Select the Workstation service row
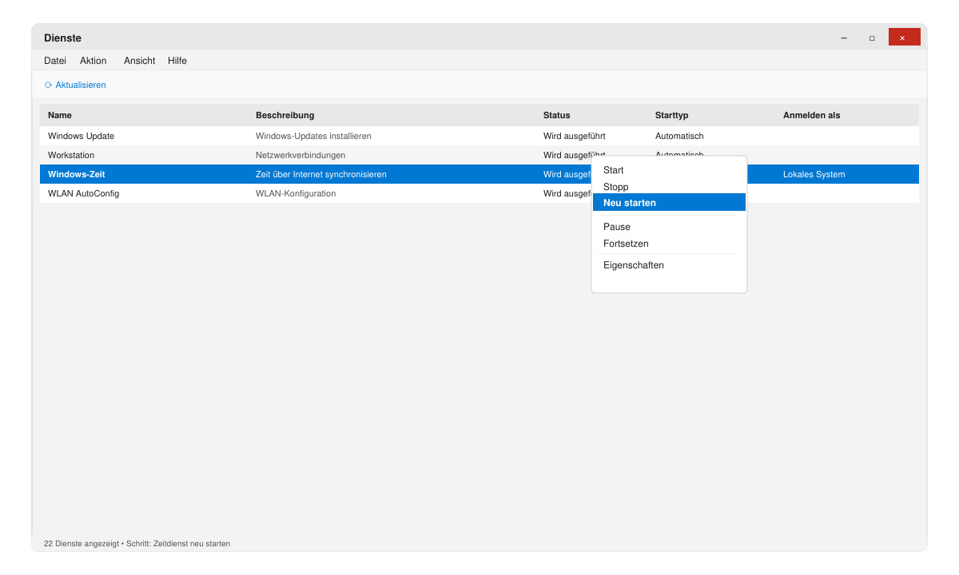The height and width of the screenshot is (575, 959). 479,155
